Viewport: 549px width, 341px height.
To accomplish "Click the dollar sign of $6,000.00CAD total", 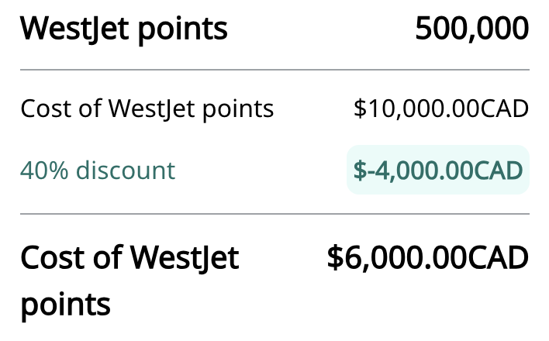I will coord(335,257).
